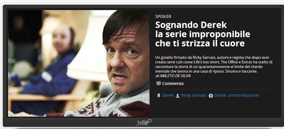
Task: Select the SPOILER category label
Action: [x=163, y=16]
